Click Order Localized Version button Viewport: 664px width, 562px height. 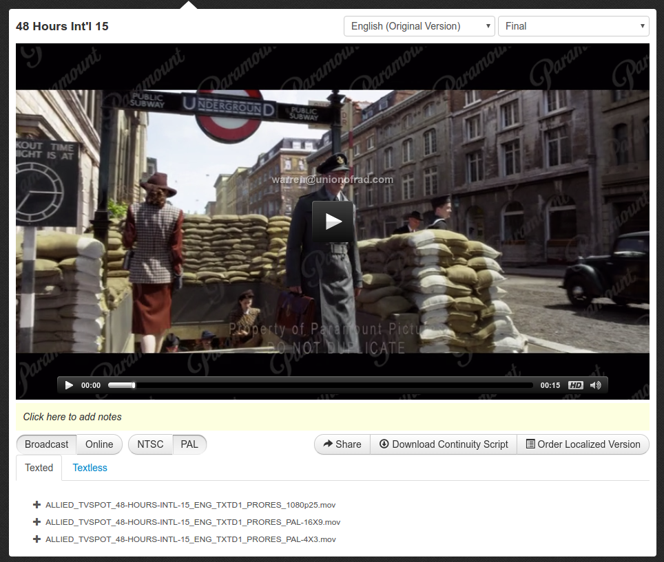tap(583, 444)
